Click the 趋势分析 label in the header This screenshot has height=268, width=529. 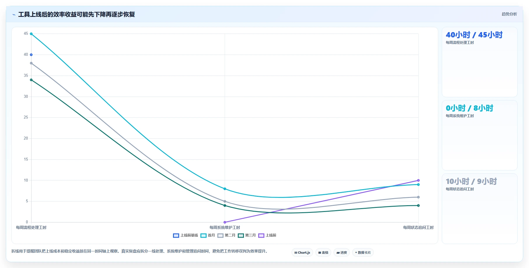509,14
